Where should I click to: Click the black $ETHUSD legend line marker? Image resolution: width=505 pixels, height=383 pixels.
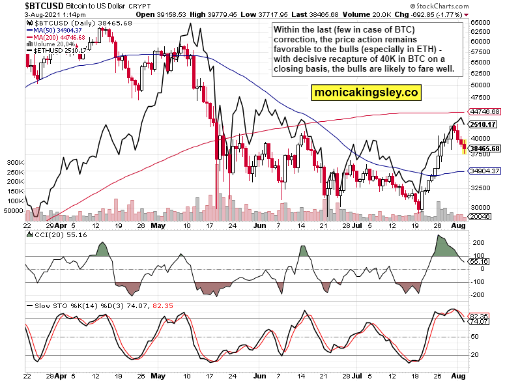point(29,51)
